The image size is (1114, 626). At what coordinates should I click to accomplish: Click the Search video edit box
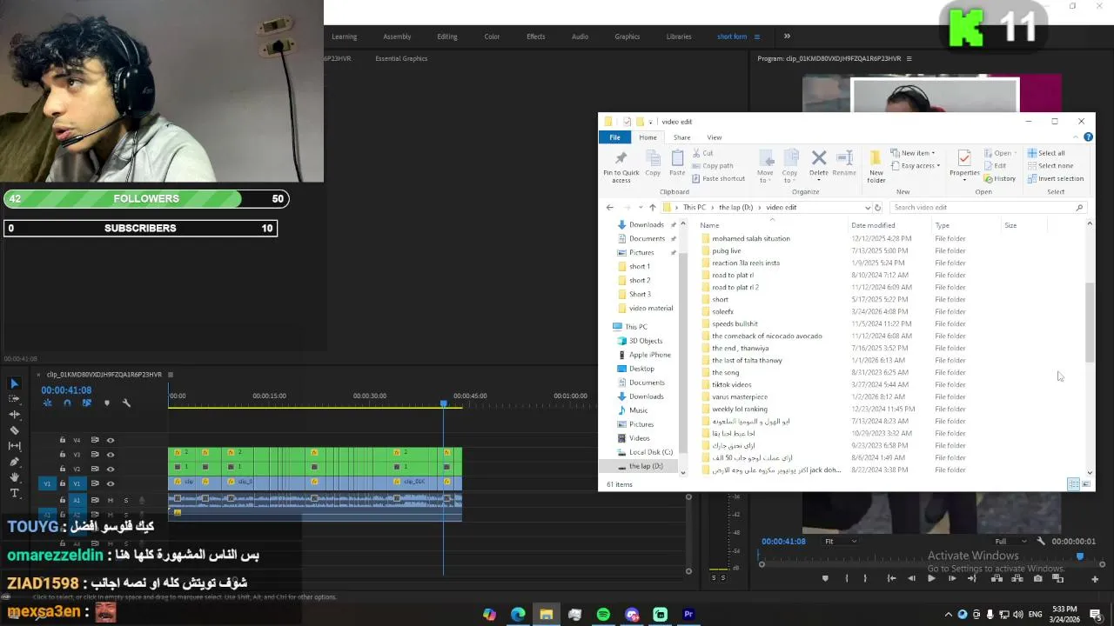(987, 208)
